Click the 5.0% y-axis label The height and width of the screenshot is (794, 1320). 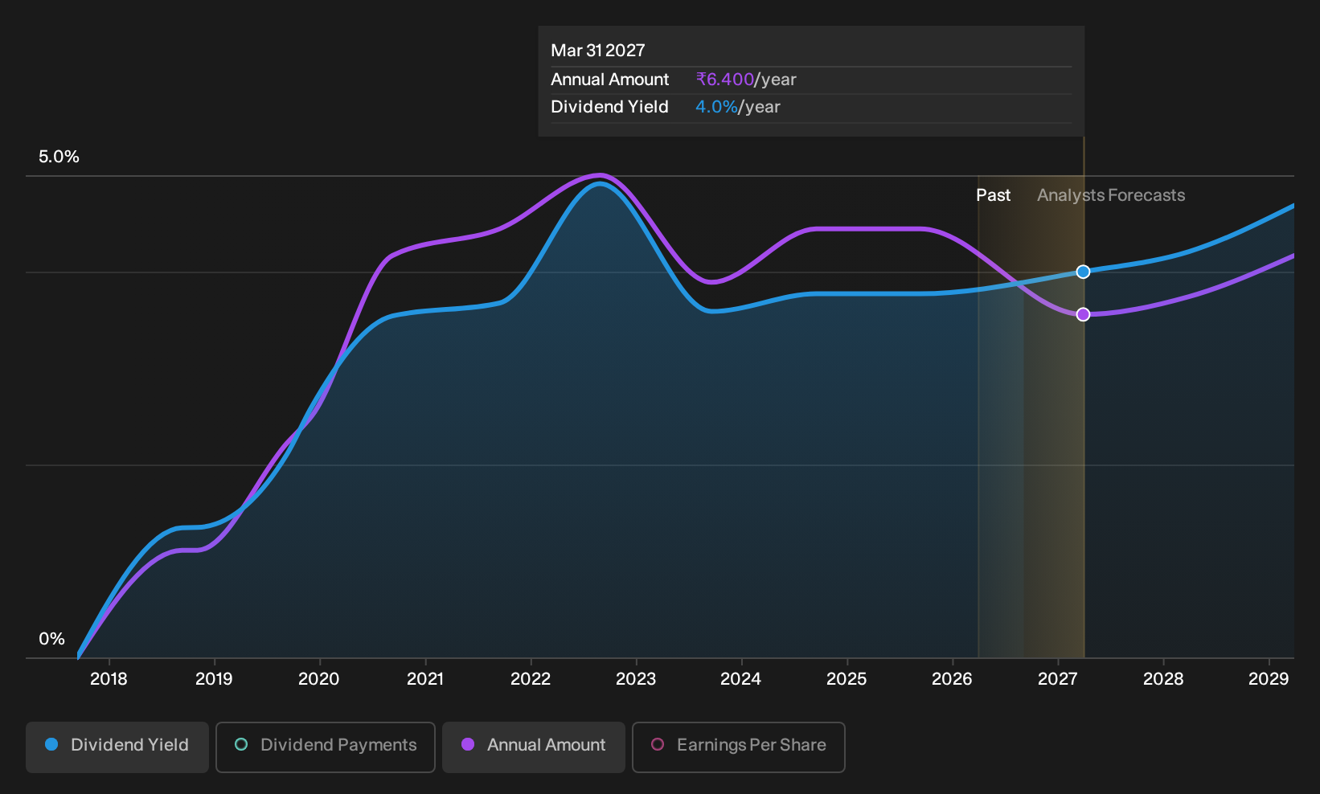coord(59,157)
